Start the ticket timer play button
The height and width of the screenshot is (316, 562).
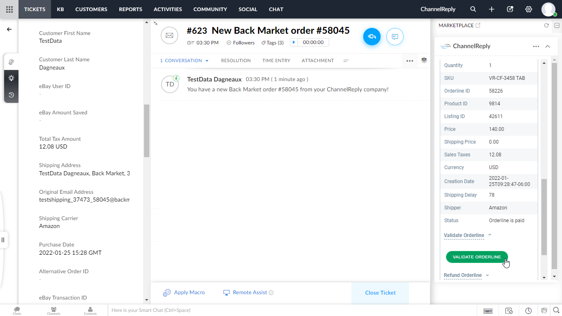pyautogui.click(x=294, y=42)
